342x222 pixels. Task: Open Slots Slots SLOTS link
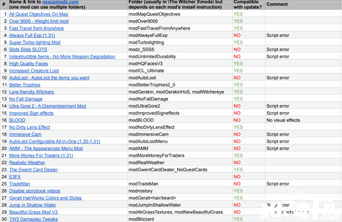coord(28,50)
